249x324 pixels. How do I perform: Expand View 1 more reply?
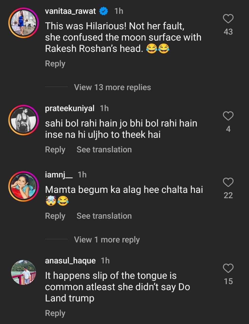107,240
